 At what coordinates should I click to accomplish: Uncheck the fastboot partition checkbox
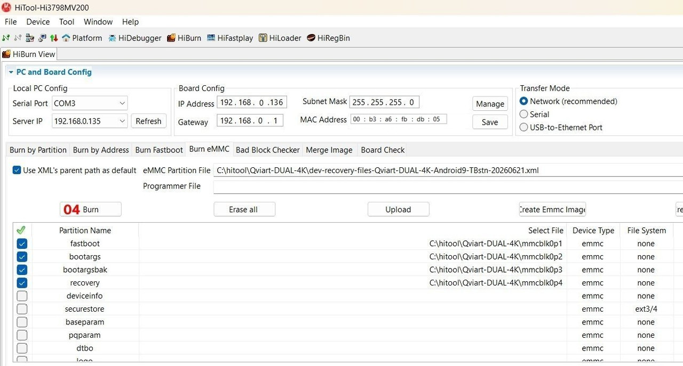22,243
